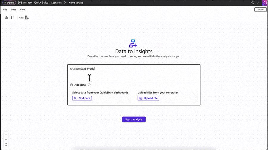
Task: Click Start analysis button
Action: tap(134, 119)
